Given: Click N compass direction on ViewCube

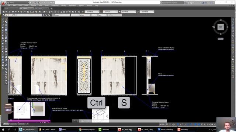Looking at the screenshot, I should (221, 20).
